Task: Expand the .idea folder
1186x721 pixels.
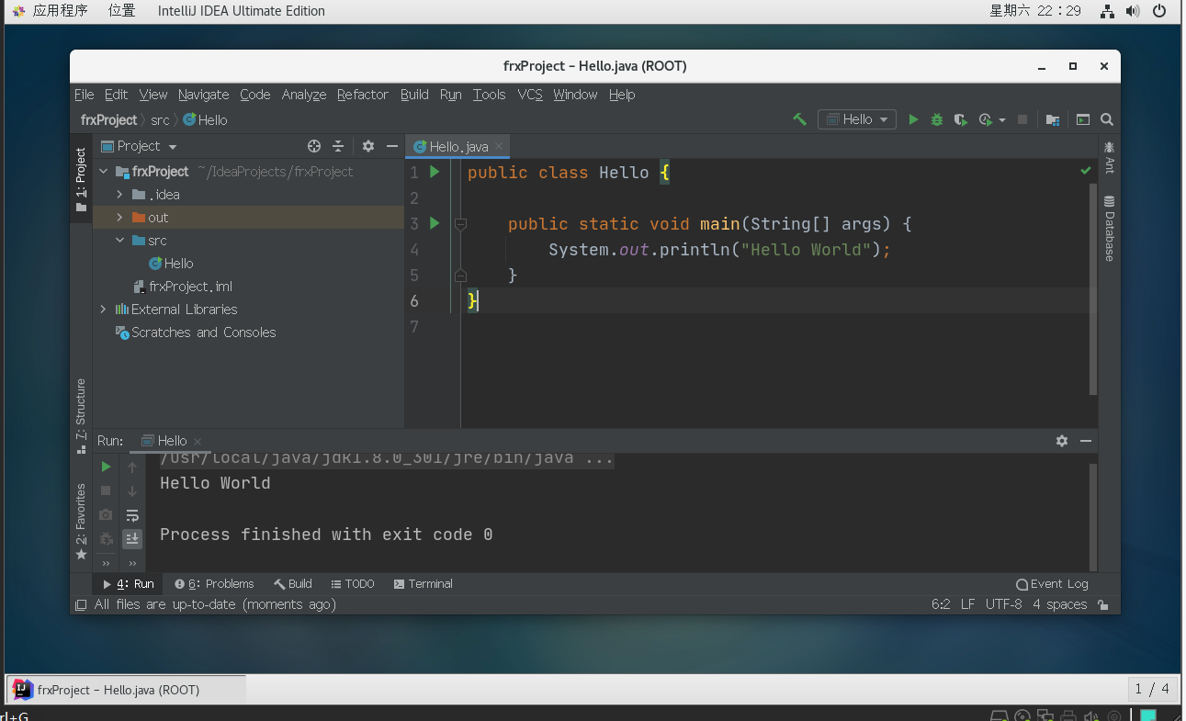Action: 119,195
